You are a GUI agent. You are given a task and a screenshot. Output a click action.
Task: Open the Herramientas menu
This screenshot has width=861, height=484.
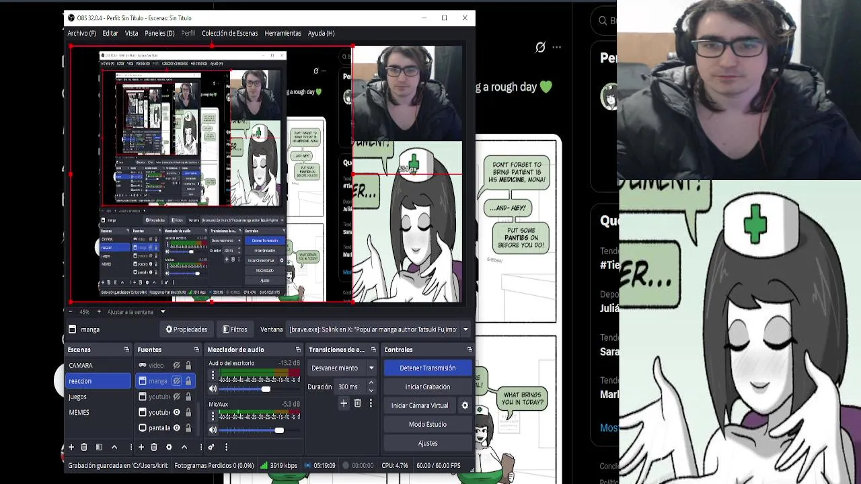(x=283, y=33)
